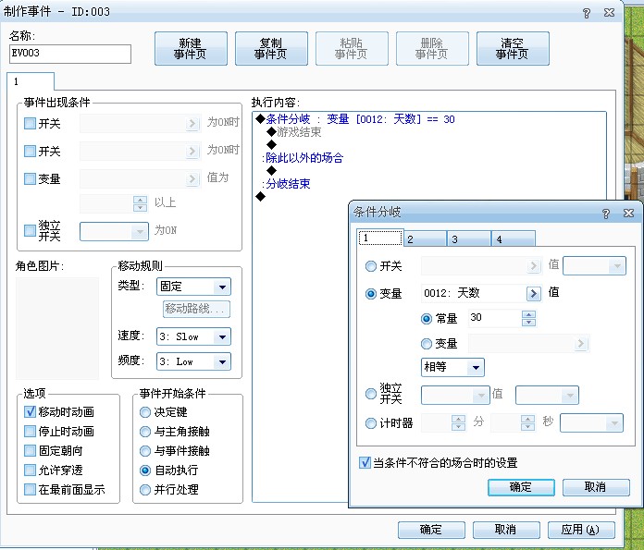Viewport: 644px width, 550px height.
Task: Click 应用 (A) button
Action: click(x=581, y=530)
